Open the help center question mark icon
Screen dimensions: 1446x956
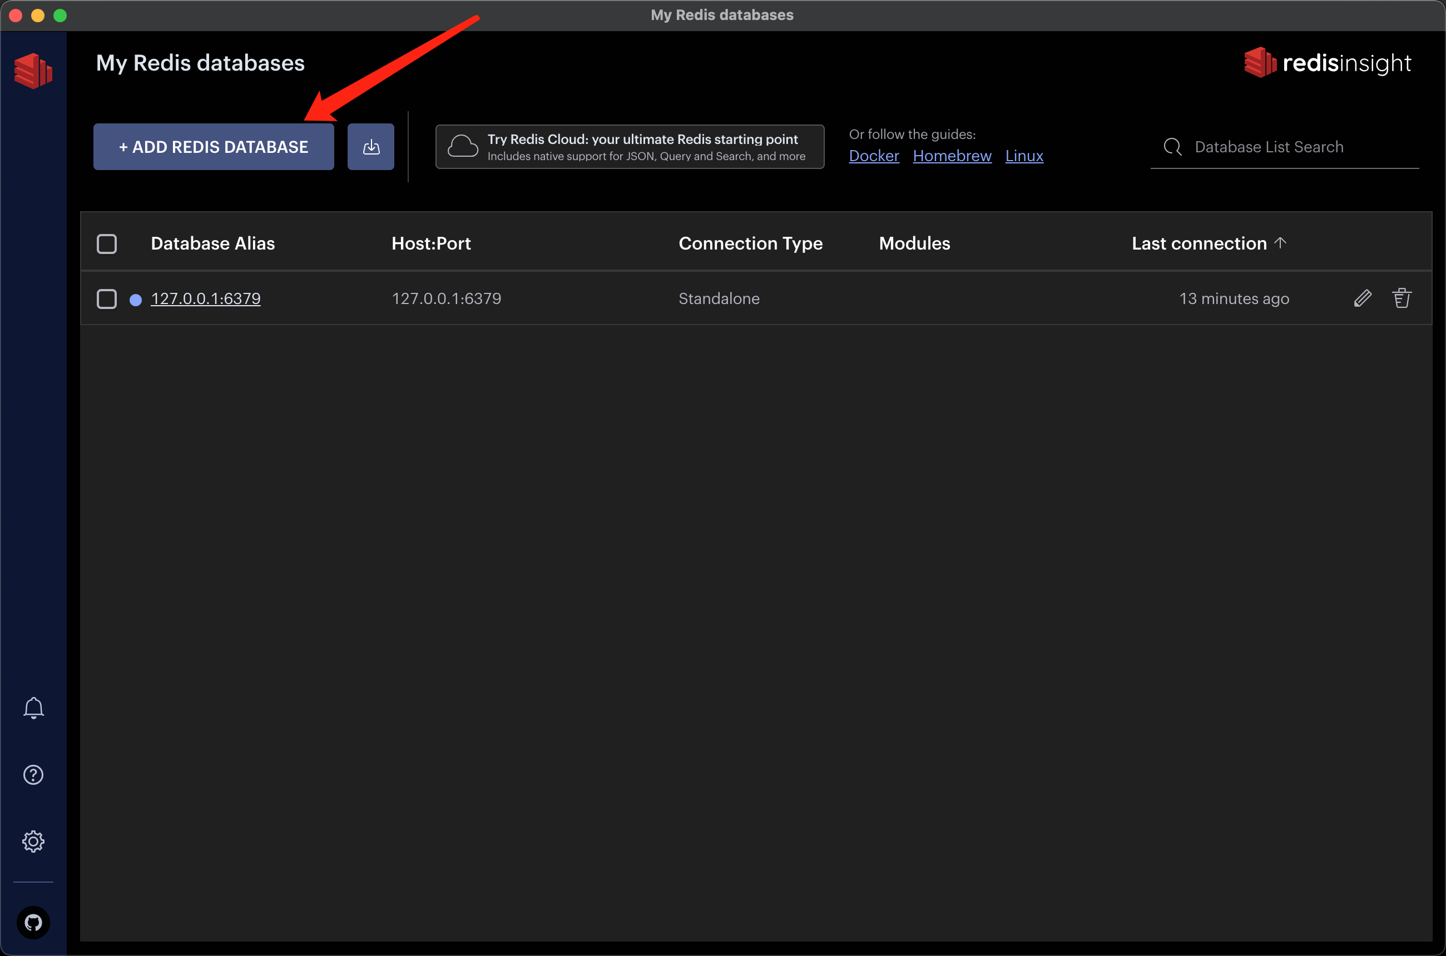(x=33, y=775)
